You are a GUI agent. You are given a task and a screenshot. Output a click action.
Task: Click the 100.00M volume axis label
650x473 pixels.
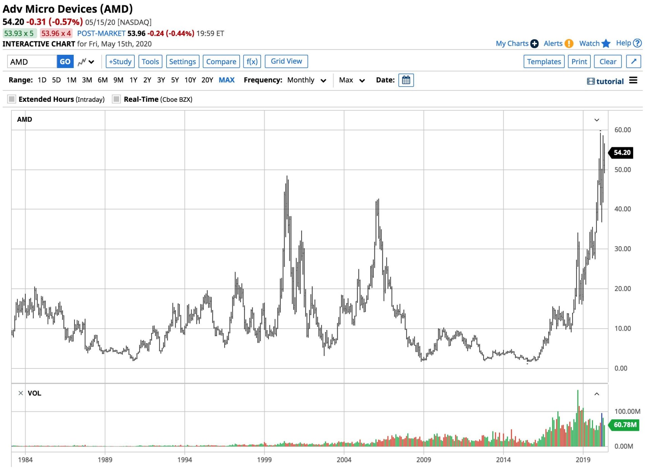627,411
